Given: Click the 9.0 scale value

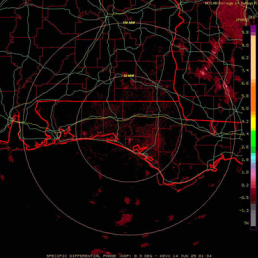Looking at the screenshot, I should click(x=245, y=45).
